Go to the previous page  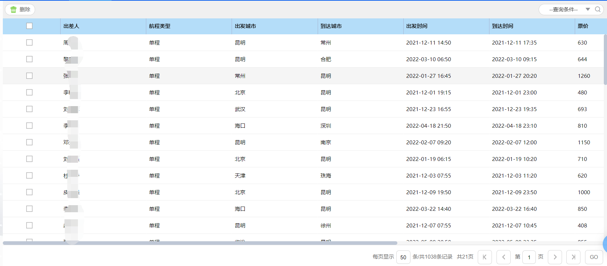pos(503,257)
